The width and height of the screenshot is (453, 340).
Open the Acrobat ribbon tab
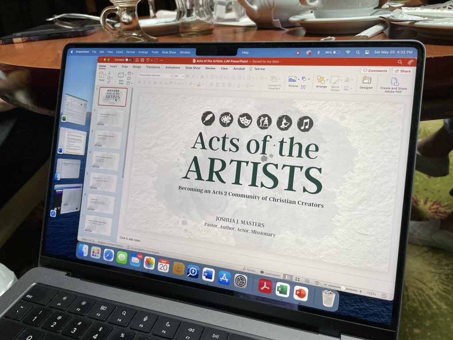pyautogui.click(x=239, y=69)
